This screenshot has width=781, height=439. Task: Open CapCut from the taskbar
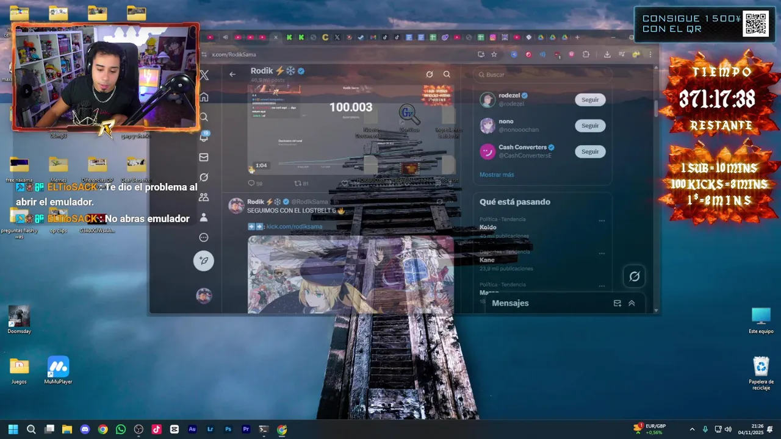tap(175, 429)
